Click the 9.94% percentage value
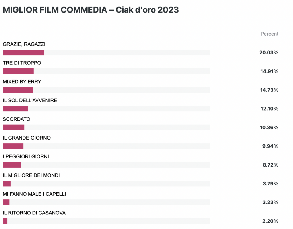This screenshot has width=293, height=229. [270, 146]
